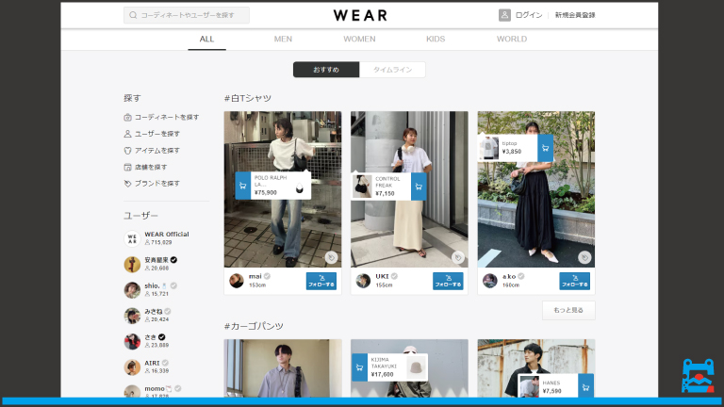The image size is (724, 407).
Task: Click the cart icon on POLO RALPH LAUREN tag
Action: (243, 186)
